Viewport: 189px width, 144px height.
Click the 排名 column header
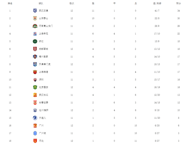[x=10, y=3]
